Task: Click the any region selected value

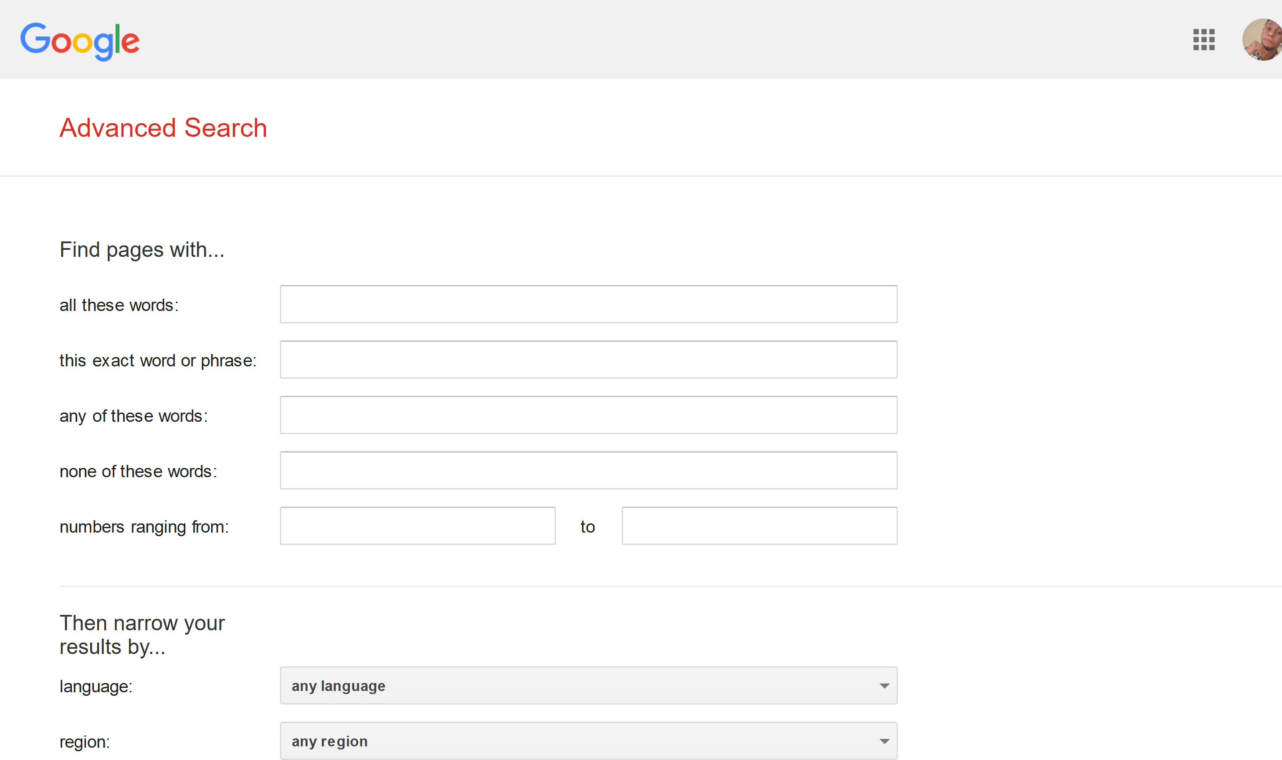Action: pyautogui.click(x=330, y=741)
